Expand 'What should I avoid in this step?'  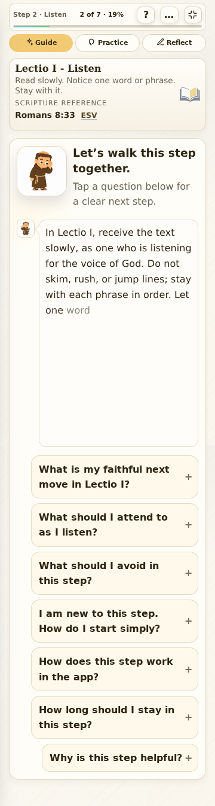point(115,573)
